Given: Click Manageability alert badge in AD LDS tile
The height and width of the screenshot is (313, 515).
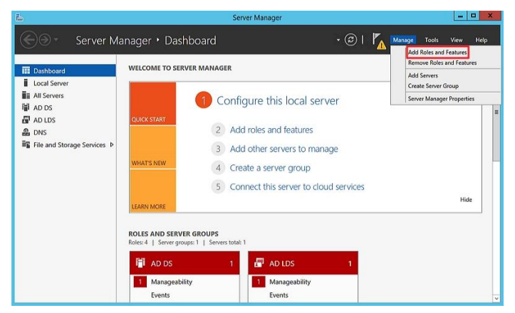Looking at the screenshot, I should coord(259,282).
